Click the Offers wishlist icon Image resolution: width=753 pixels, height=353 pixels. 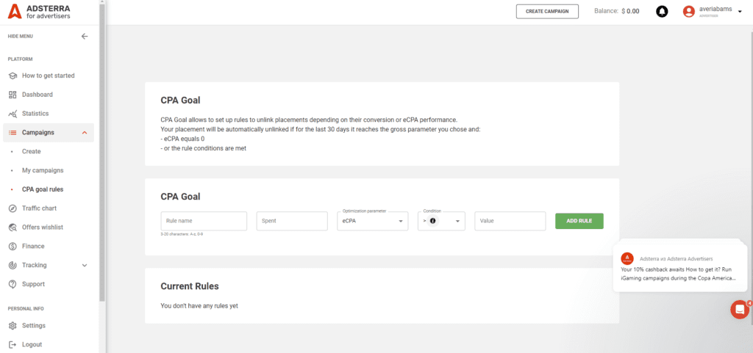click(13, 228)
